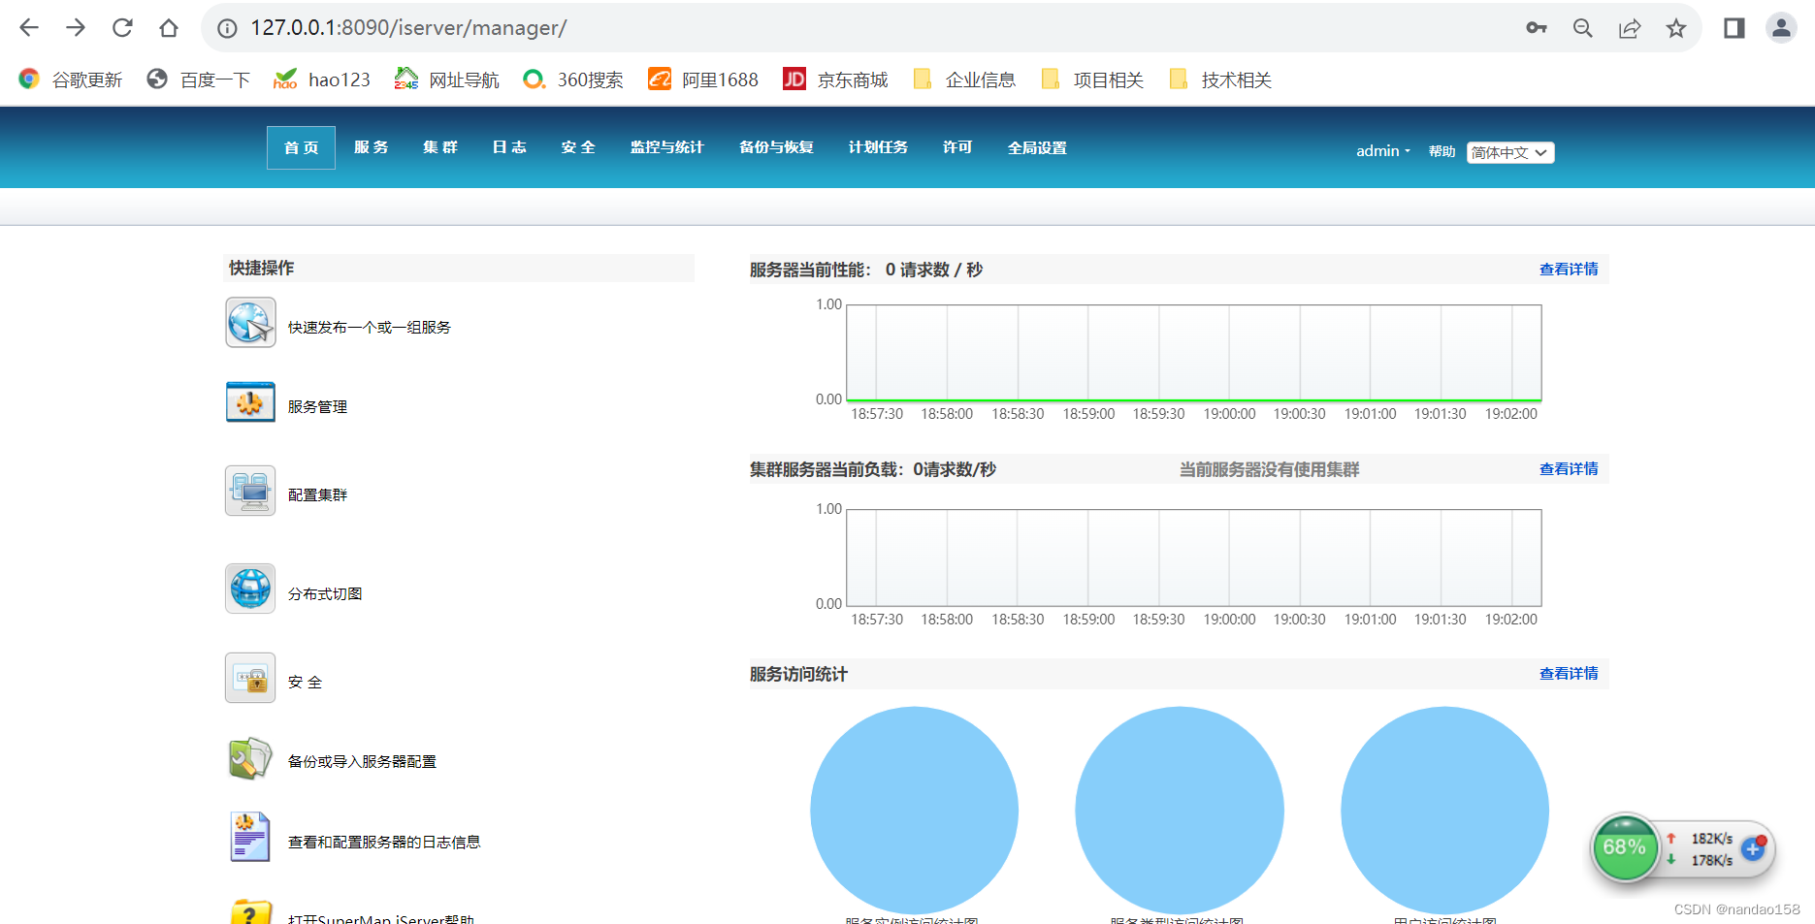Click the browser reload icon
The width and height of the screenshot is (1815, 924).
click(x=122, y=27)
